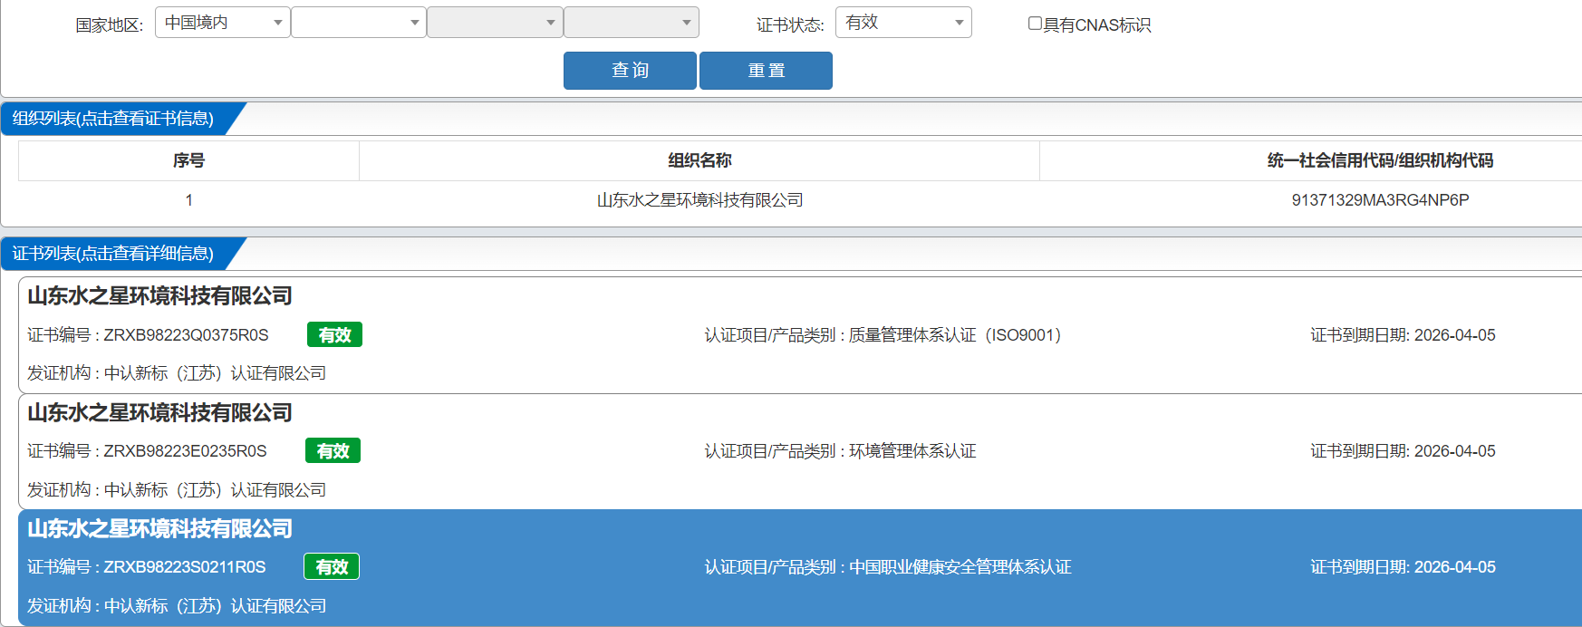The height and width of the screenshot is (627, 1582).
Task: Click 中国职业健康安全管理体系认证 category text
Action: point(960,567)
